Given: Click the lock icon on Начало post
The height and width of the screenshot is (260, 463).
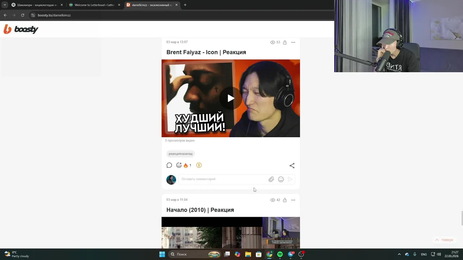Looking at the screenshot, I should (x=285, y=200).
